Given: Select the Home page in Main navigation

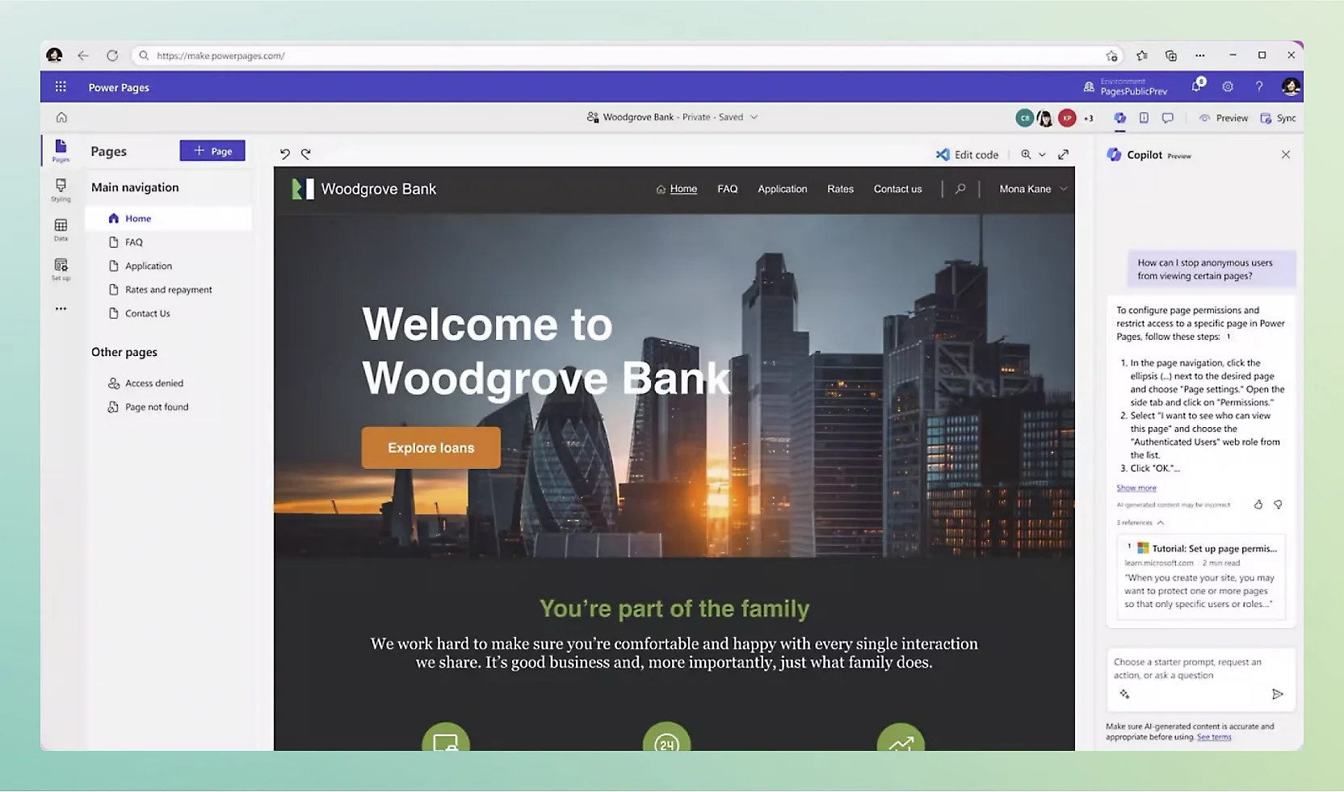Looking at the screenshot, I should [x=168, y=218].
